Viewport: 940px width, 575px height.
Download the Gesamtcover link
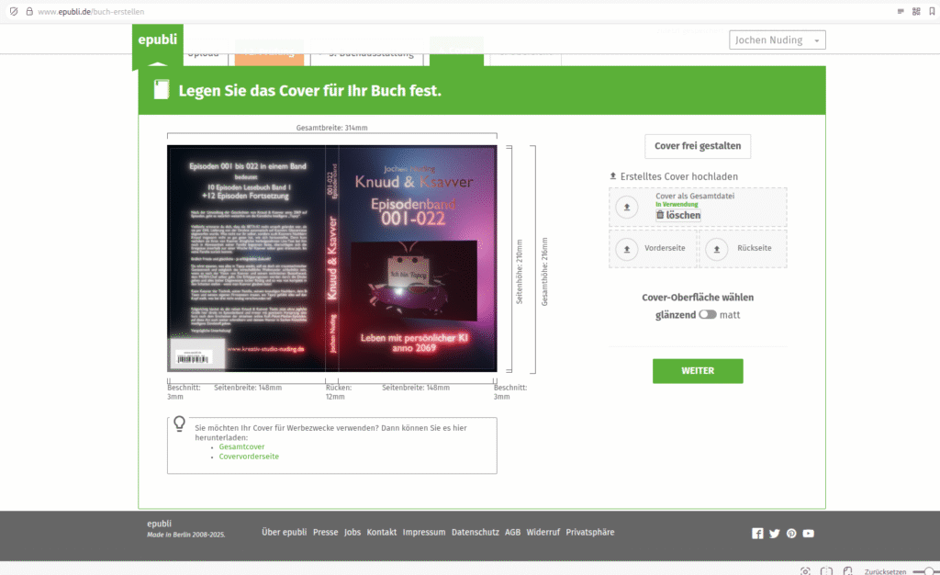click(x=241, y=447)
